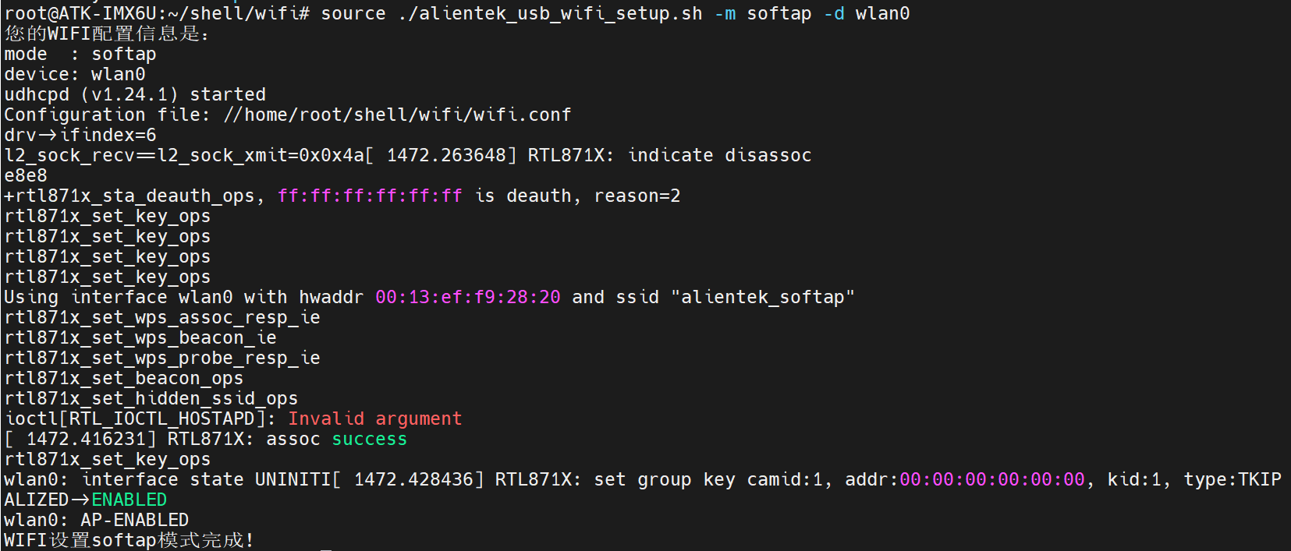Click the magenta 00:00:00:00:00:00 address
This screenshot has height=551, width=1291.
coord(991,480)
